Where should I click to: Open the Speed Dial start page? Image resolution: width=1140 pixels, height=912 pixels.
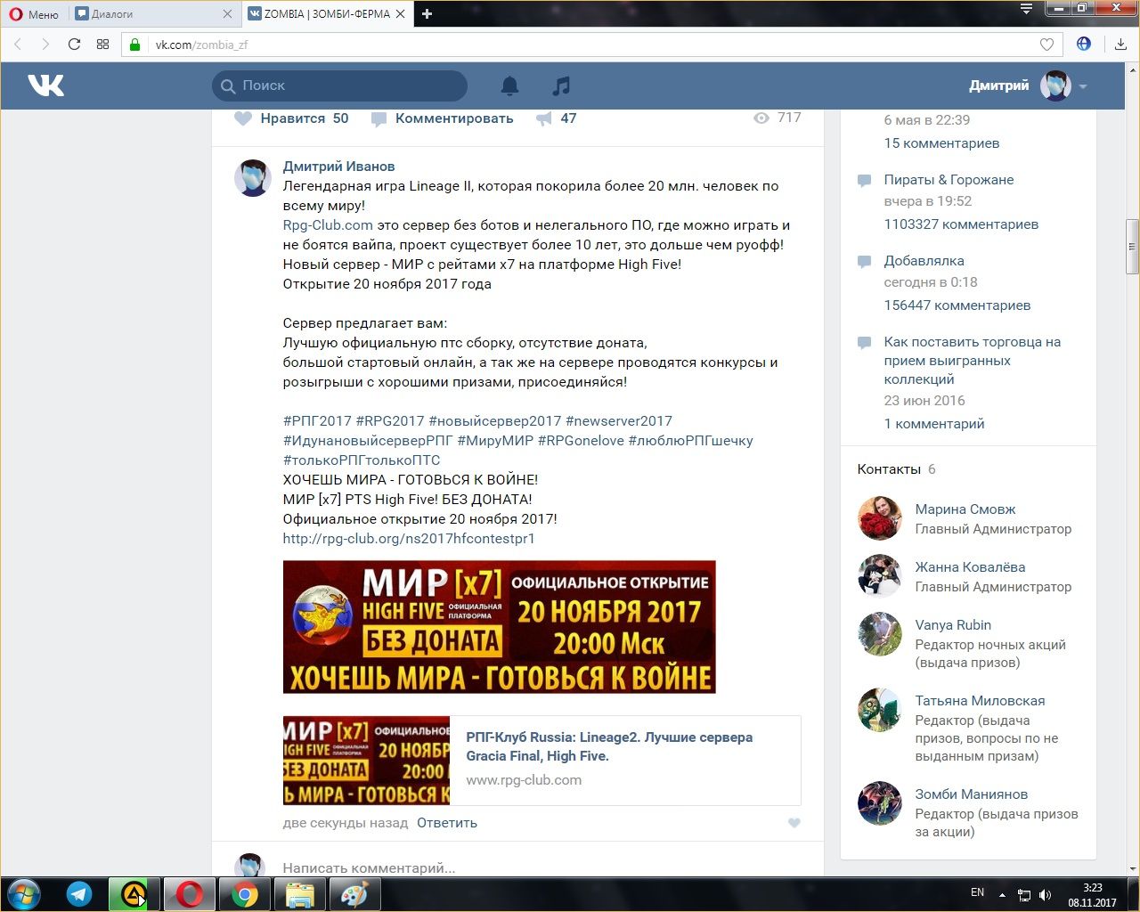pyautogui.click(x=102, y=45)
